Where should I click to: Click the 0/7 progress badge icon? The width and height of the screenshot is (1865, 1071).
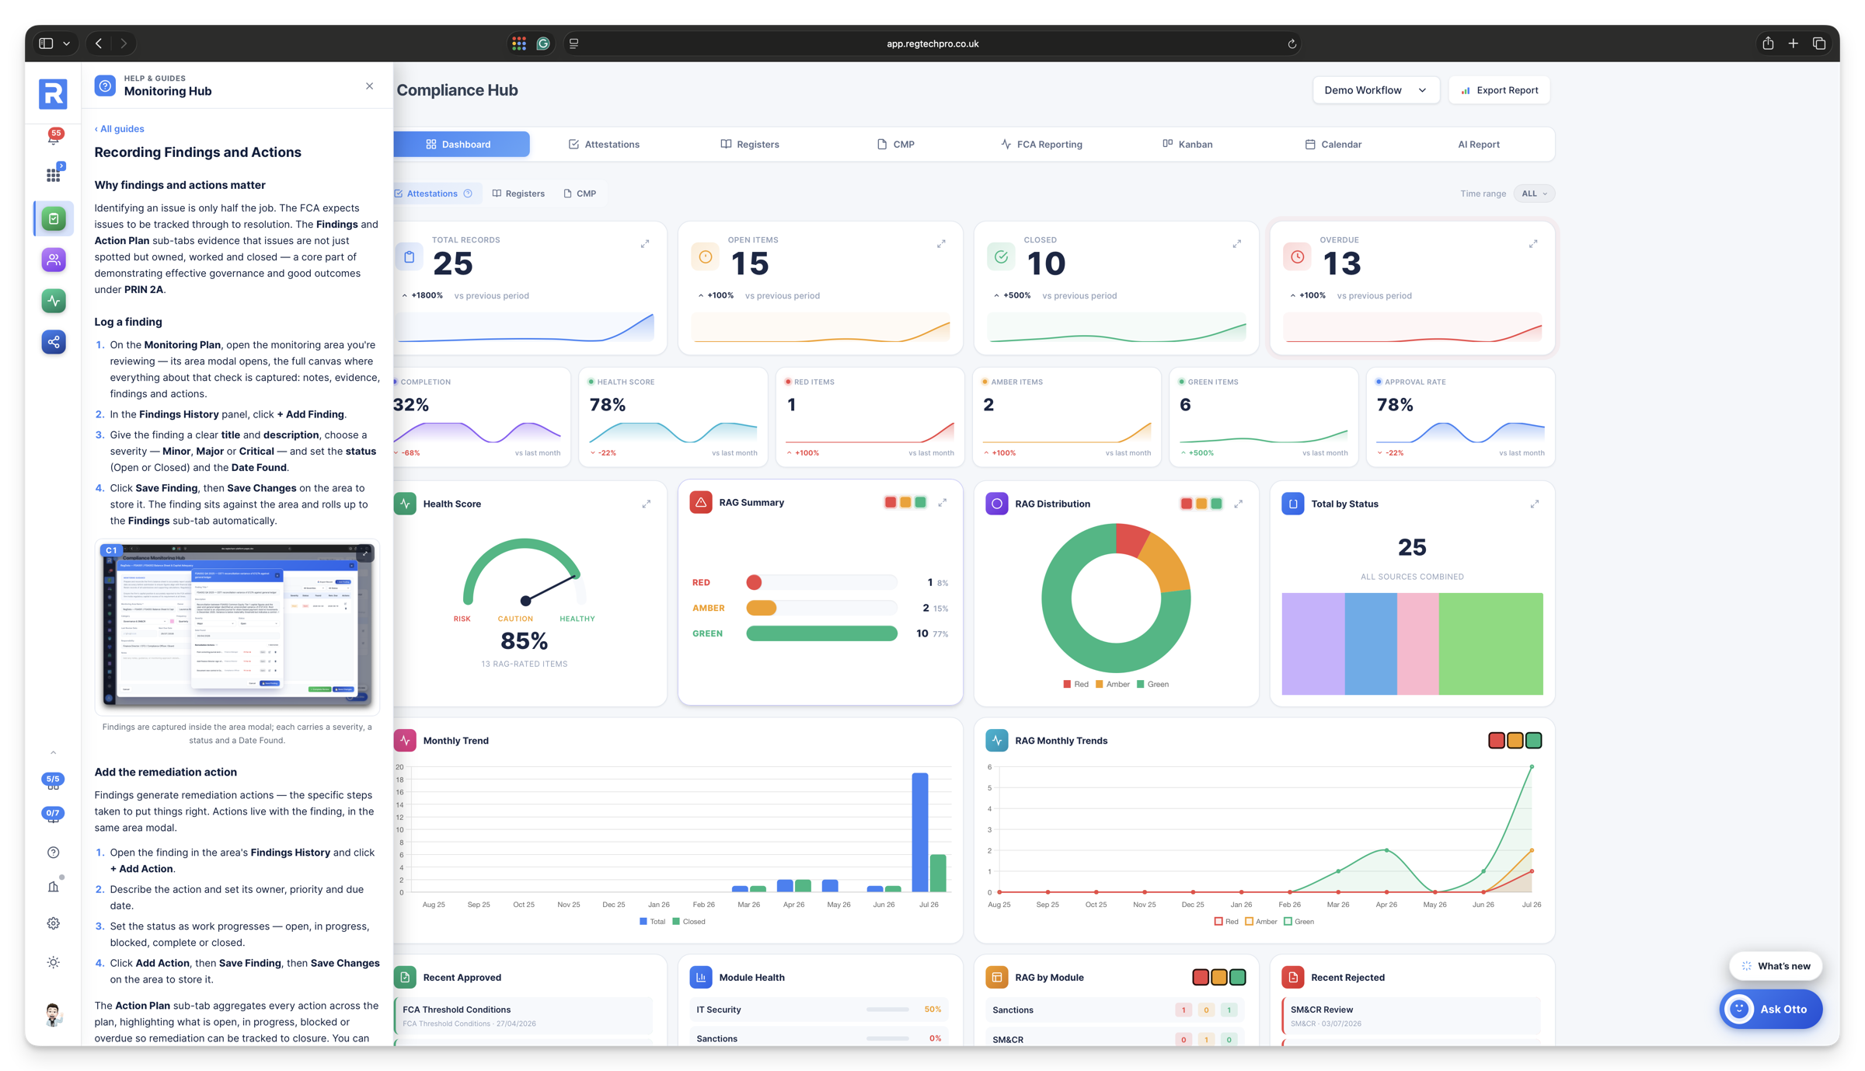pos(53,815)
